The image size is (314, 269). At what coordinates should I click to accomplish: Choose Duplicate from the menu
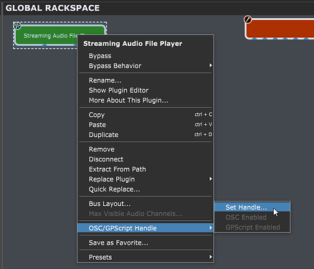point(146,135)
